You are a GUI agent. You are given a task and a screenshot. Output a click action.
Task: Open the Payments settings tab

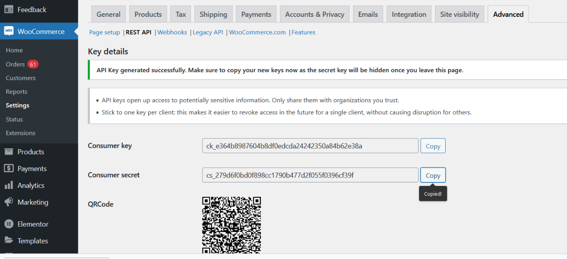click(x=256, y=14)
